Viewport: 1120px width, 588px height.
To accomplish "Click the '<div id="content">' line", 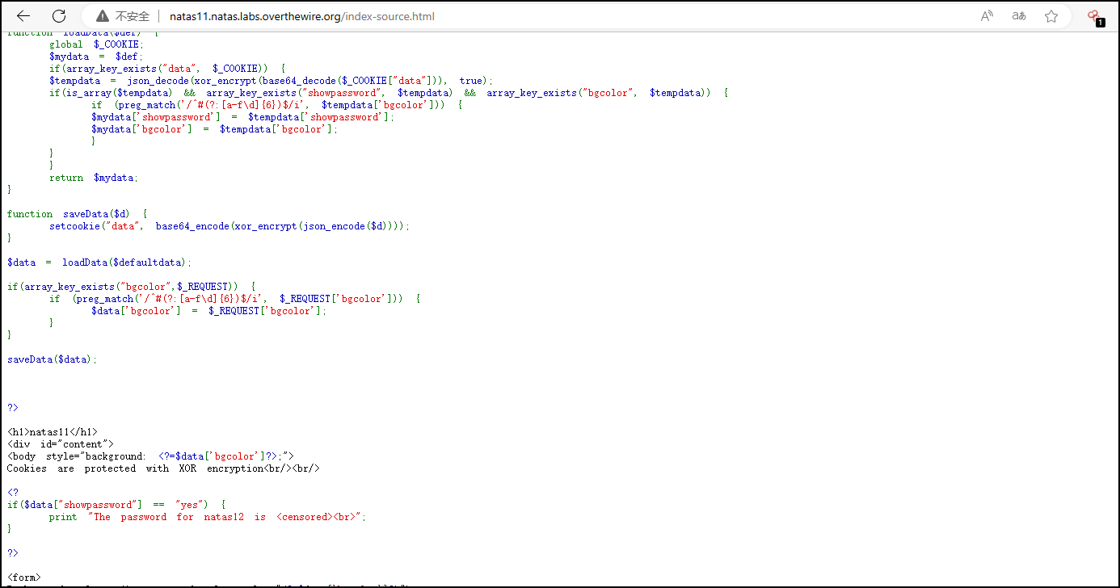I will coord(61,444).
